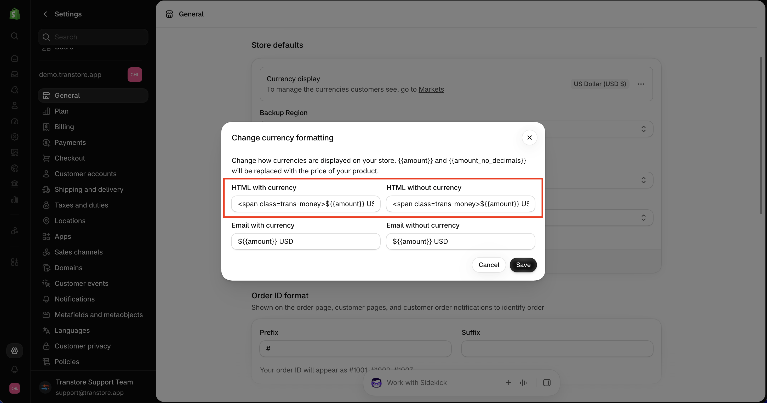The width and height of the screenshot is (767, 403).
Task: Open Customers person icon in left rail
Action: 15,105
